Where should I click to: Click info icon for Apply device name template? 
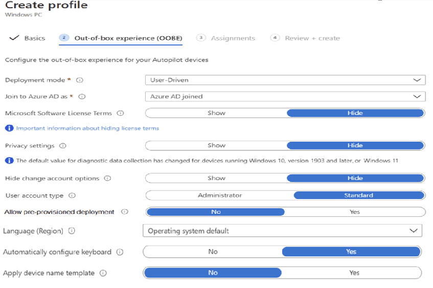click(103, 273)
